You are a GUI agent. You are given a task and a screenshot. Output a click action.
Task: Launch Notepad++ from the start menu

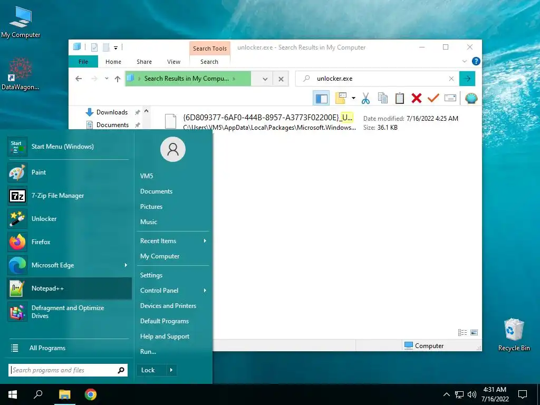(x=69, y=288)
